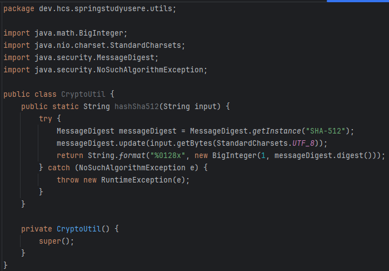Click the 'public static' modifiers of hashSha512
Viewport: 389px width, 271px height.
click(x=50, y=106)
